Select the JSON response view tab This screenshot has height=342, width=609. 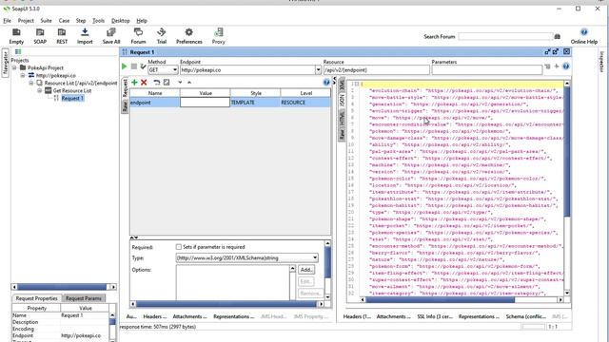[x=342, y=101]
